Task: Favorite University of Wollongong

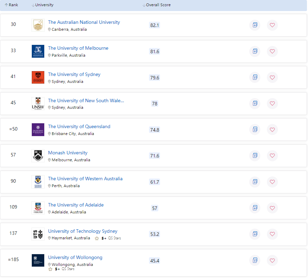Action: [272, 260]
